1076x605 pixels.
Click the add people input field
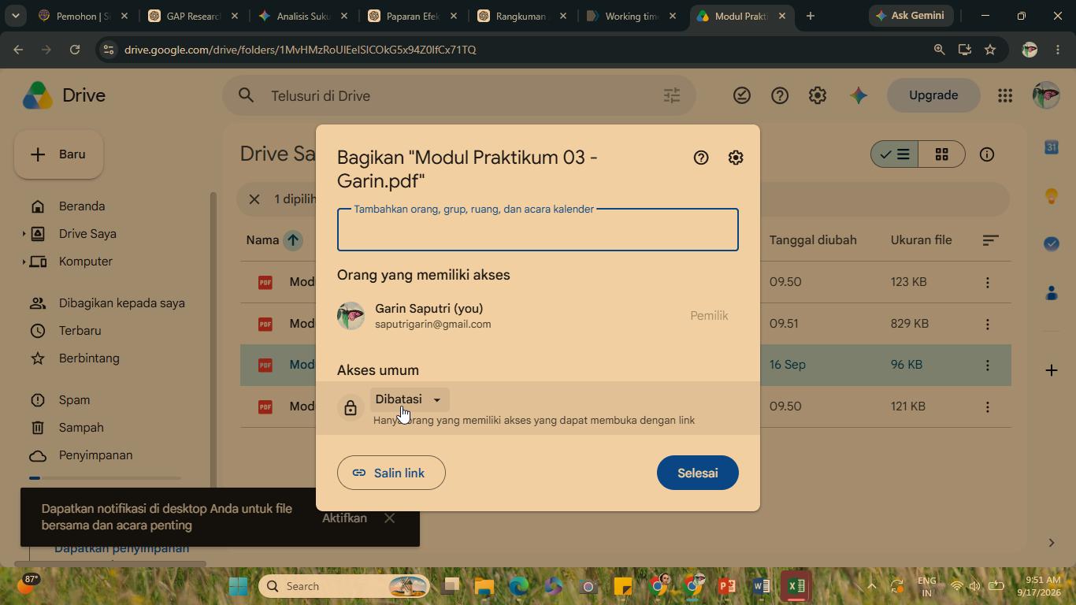pos(538,230)
